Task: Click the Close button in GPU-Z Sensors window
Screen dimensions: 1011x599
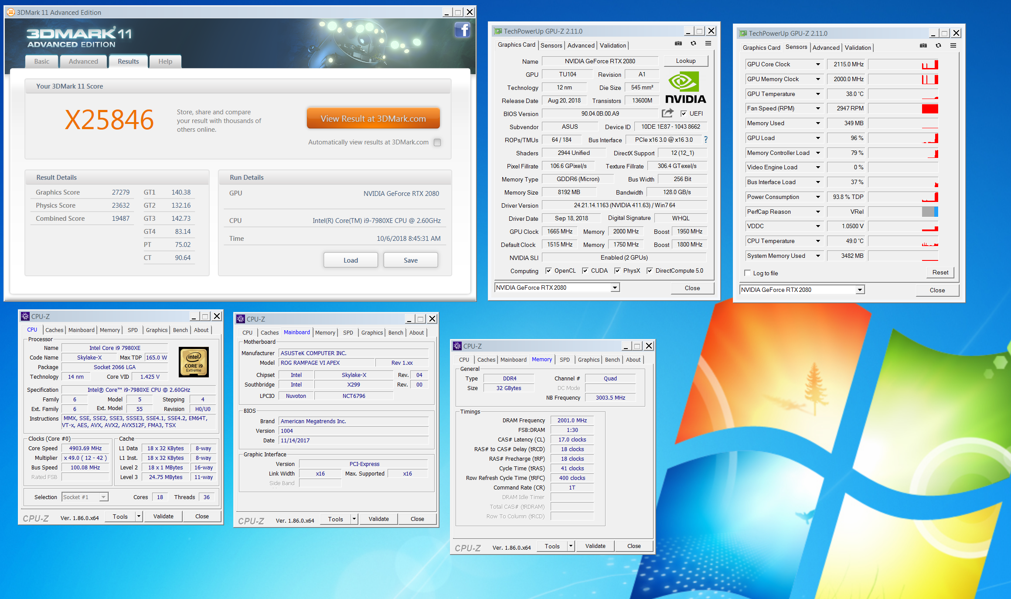Action: tap(937, 290)
